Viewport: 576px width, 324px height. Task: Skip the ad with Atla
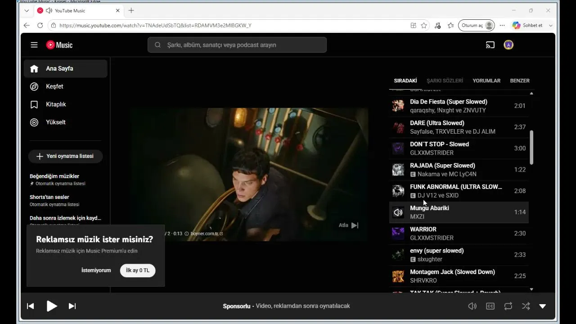pyautogui.click(x=349, y=225)
